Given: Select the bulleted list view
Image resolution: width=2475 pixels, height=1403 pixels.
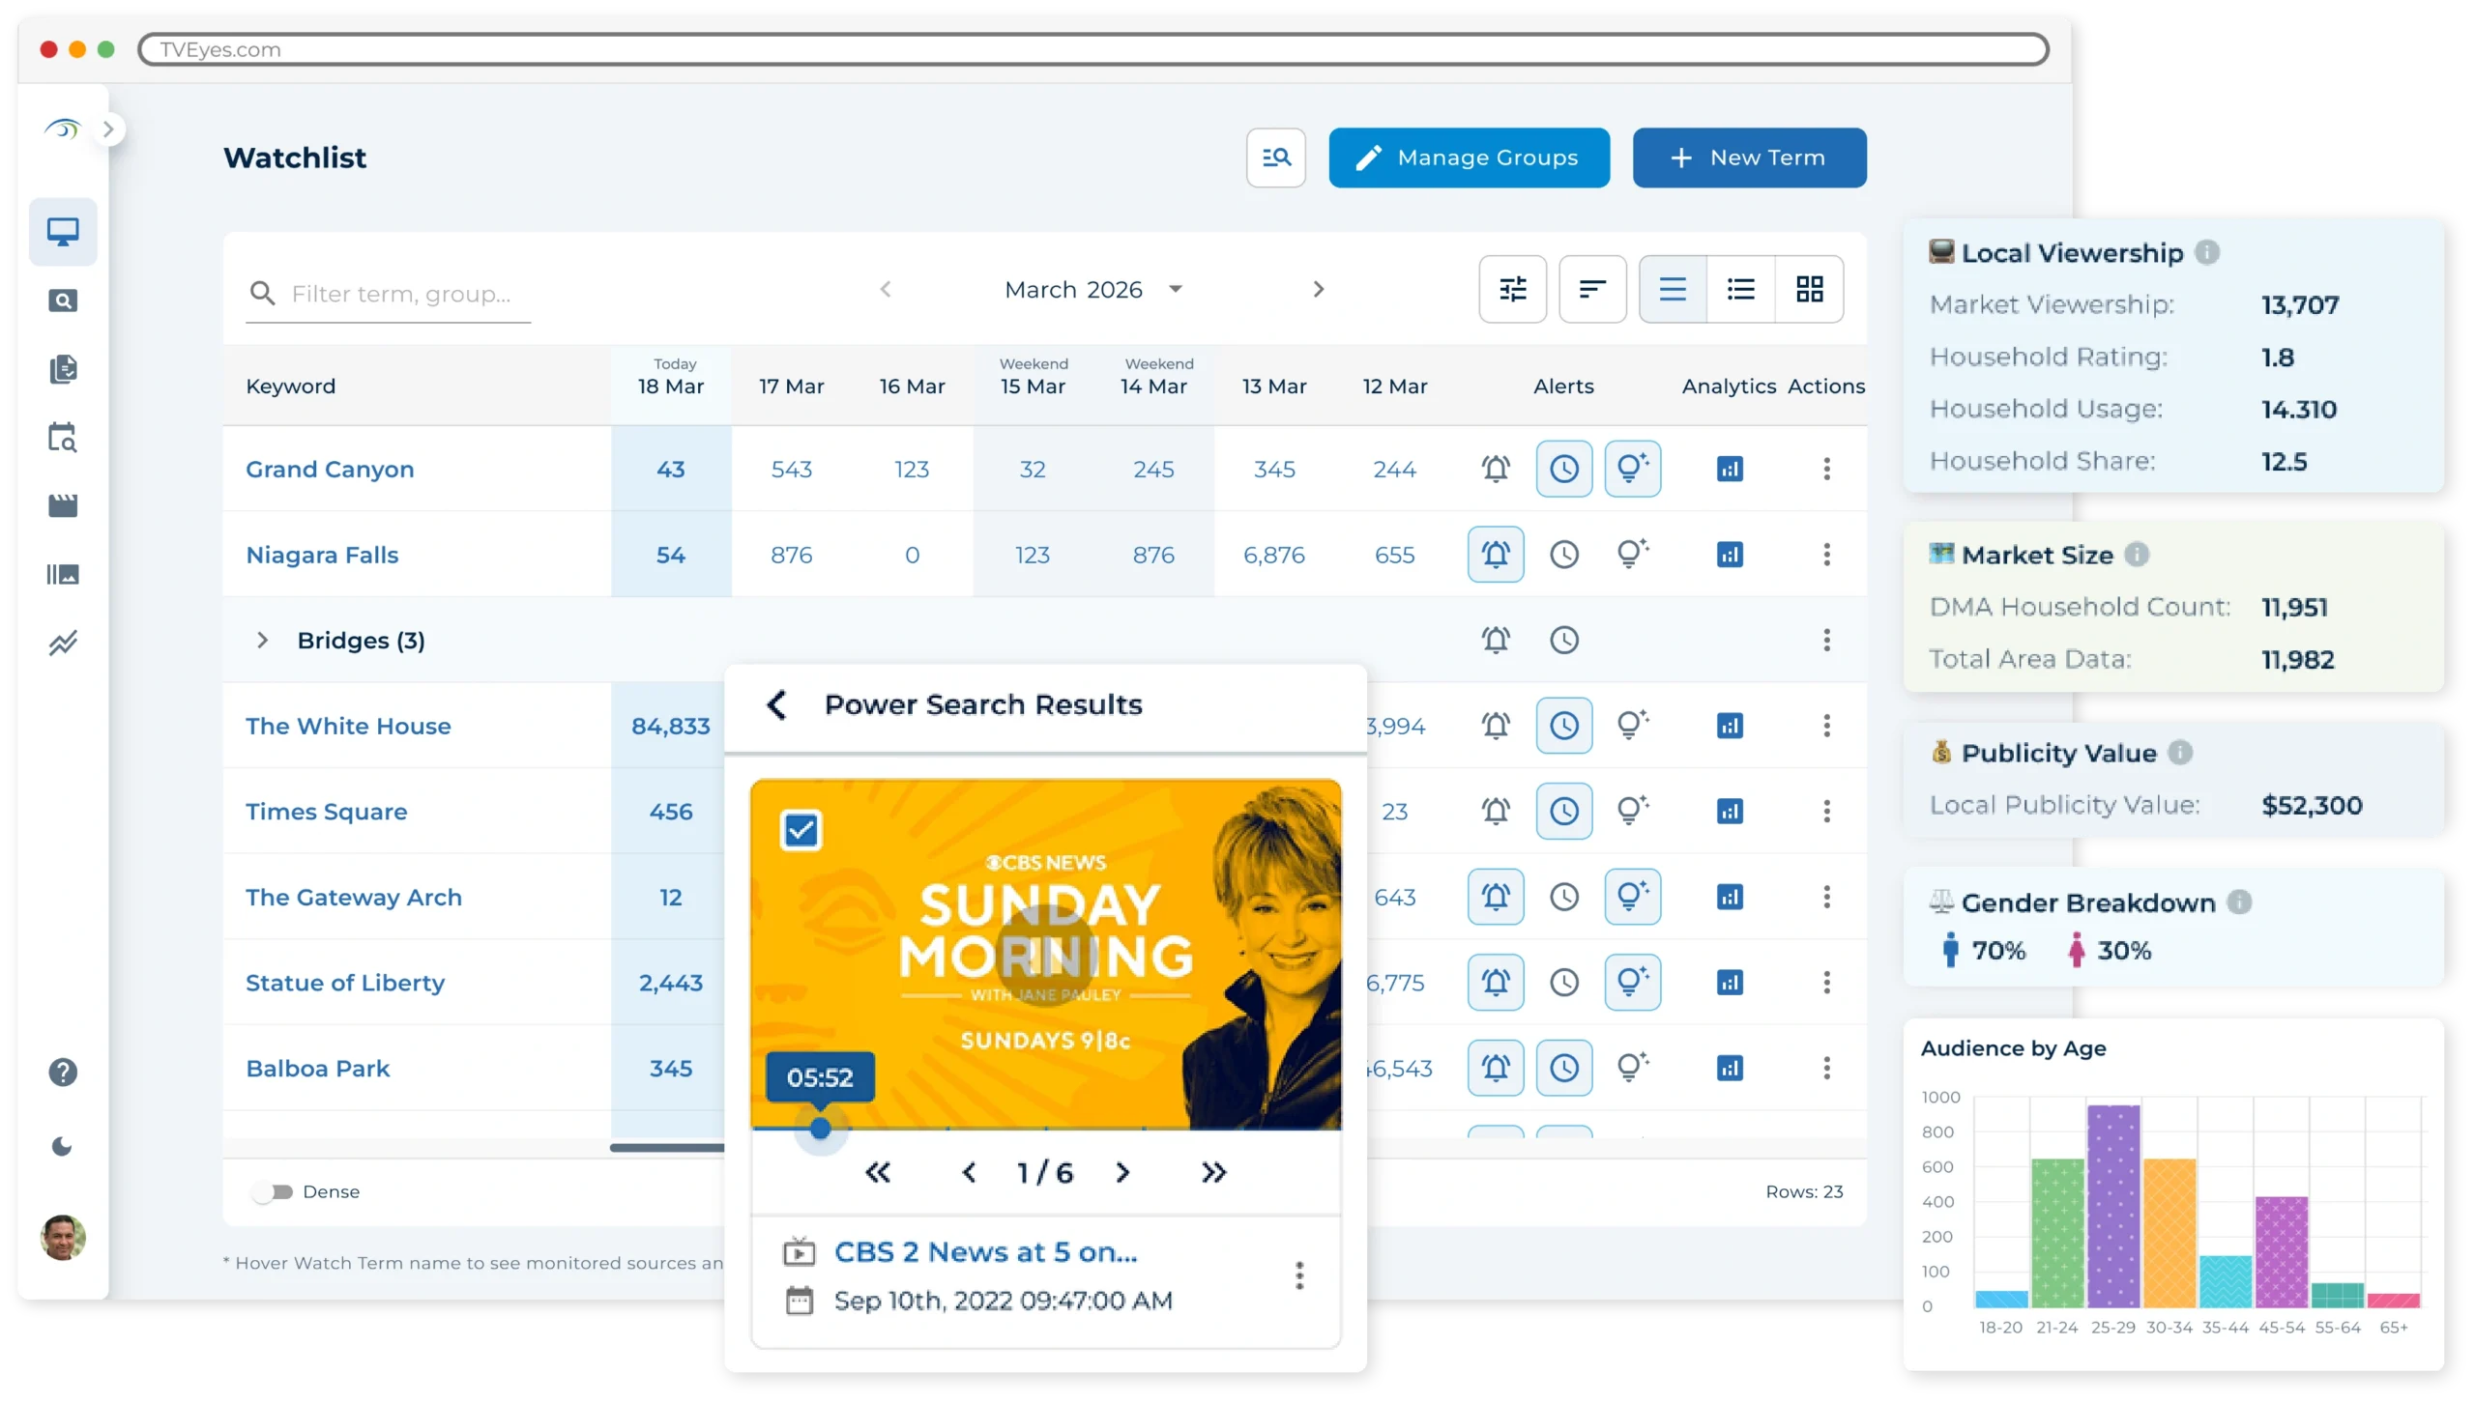Looking at the screenshot, I should pos(1740,289).
